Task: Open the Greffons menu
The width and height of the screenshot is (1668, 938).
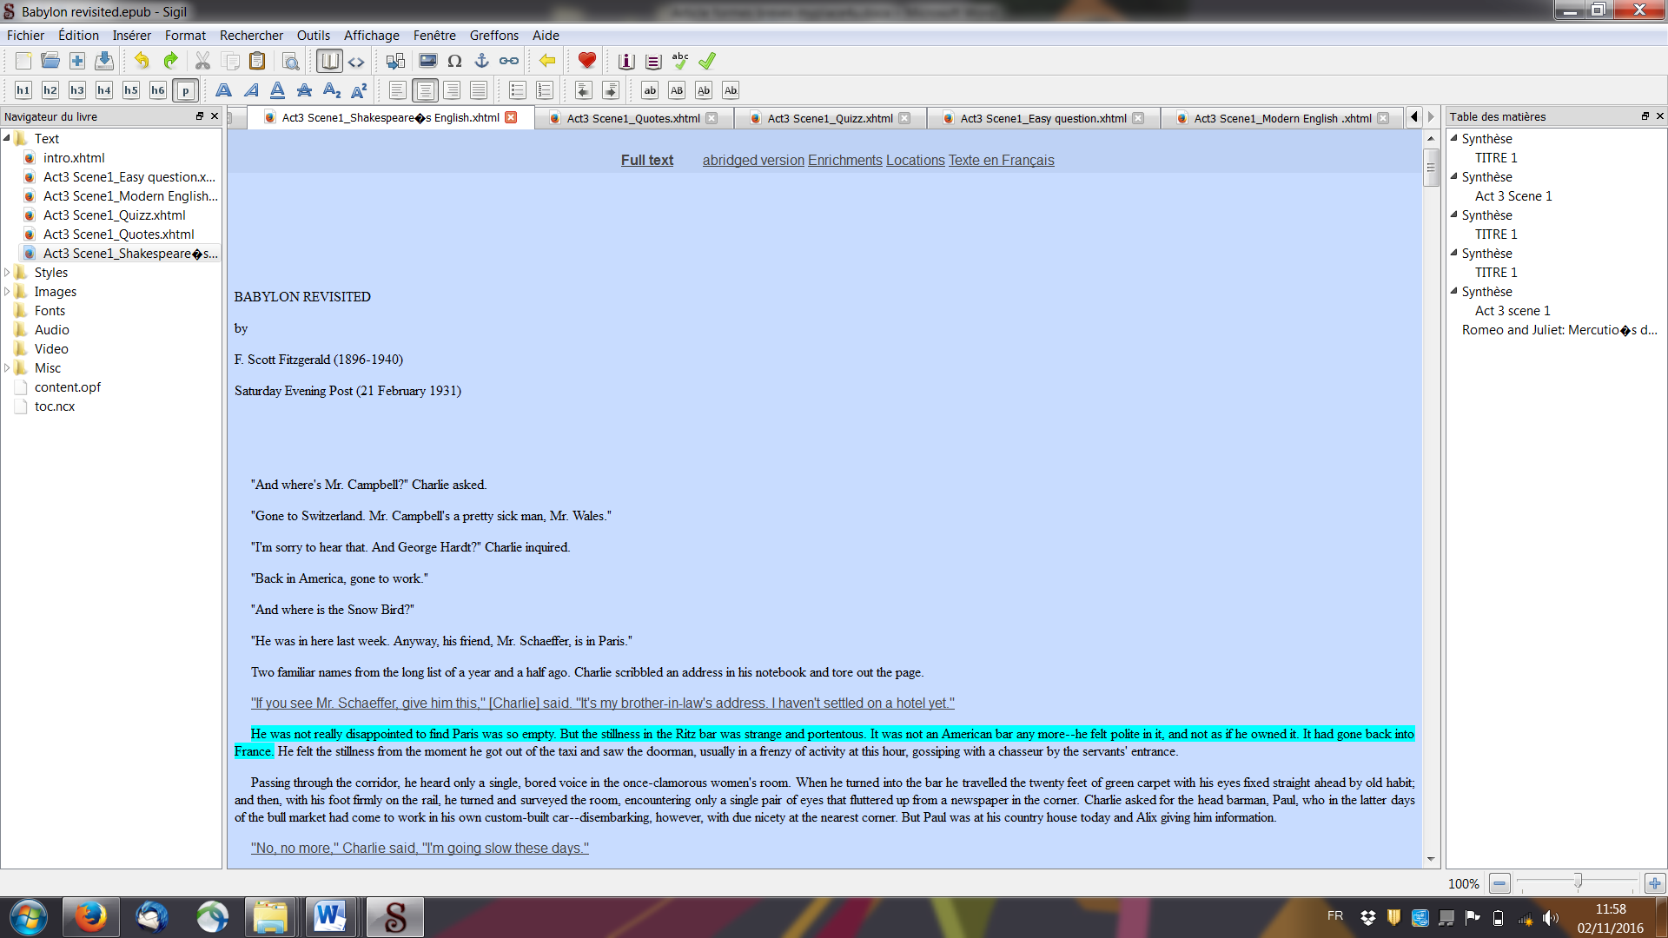Action: tap(493, 36)
